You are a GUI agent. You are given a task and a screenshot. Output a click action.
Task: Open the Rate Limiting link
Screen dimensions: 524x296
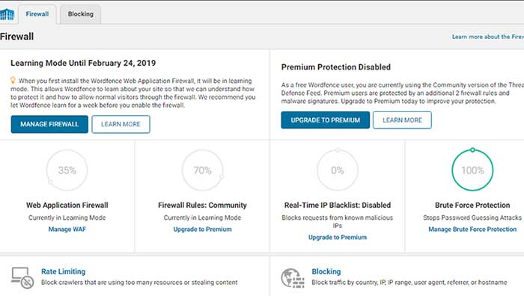[x=63, y=271]
